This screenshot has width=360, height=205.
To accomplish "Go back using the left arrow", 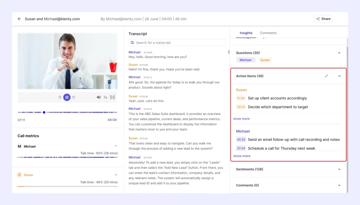I will 19,19.
